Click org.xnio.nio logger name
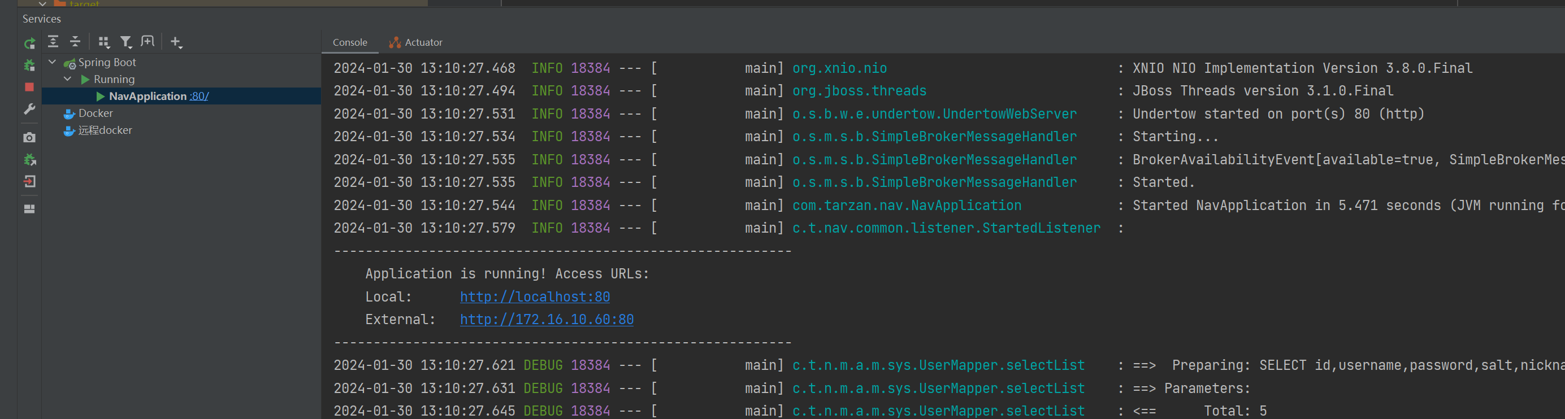This screenshot has width=1565, height=419. [x=840, y=68]
